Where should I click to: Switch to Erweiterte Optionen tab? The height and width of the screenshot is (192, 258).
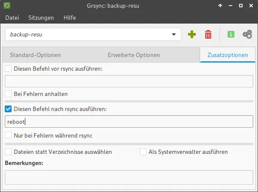pyautogui.click(x=134, y=55)
